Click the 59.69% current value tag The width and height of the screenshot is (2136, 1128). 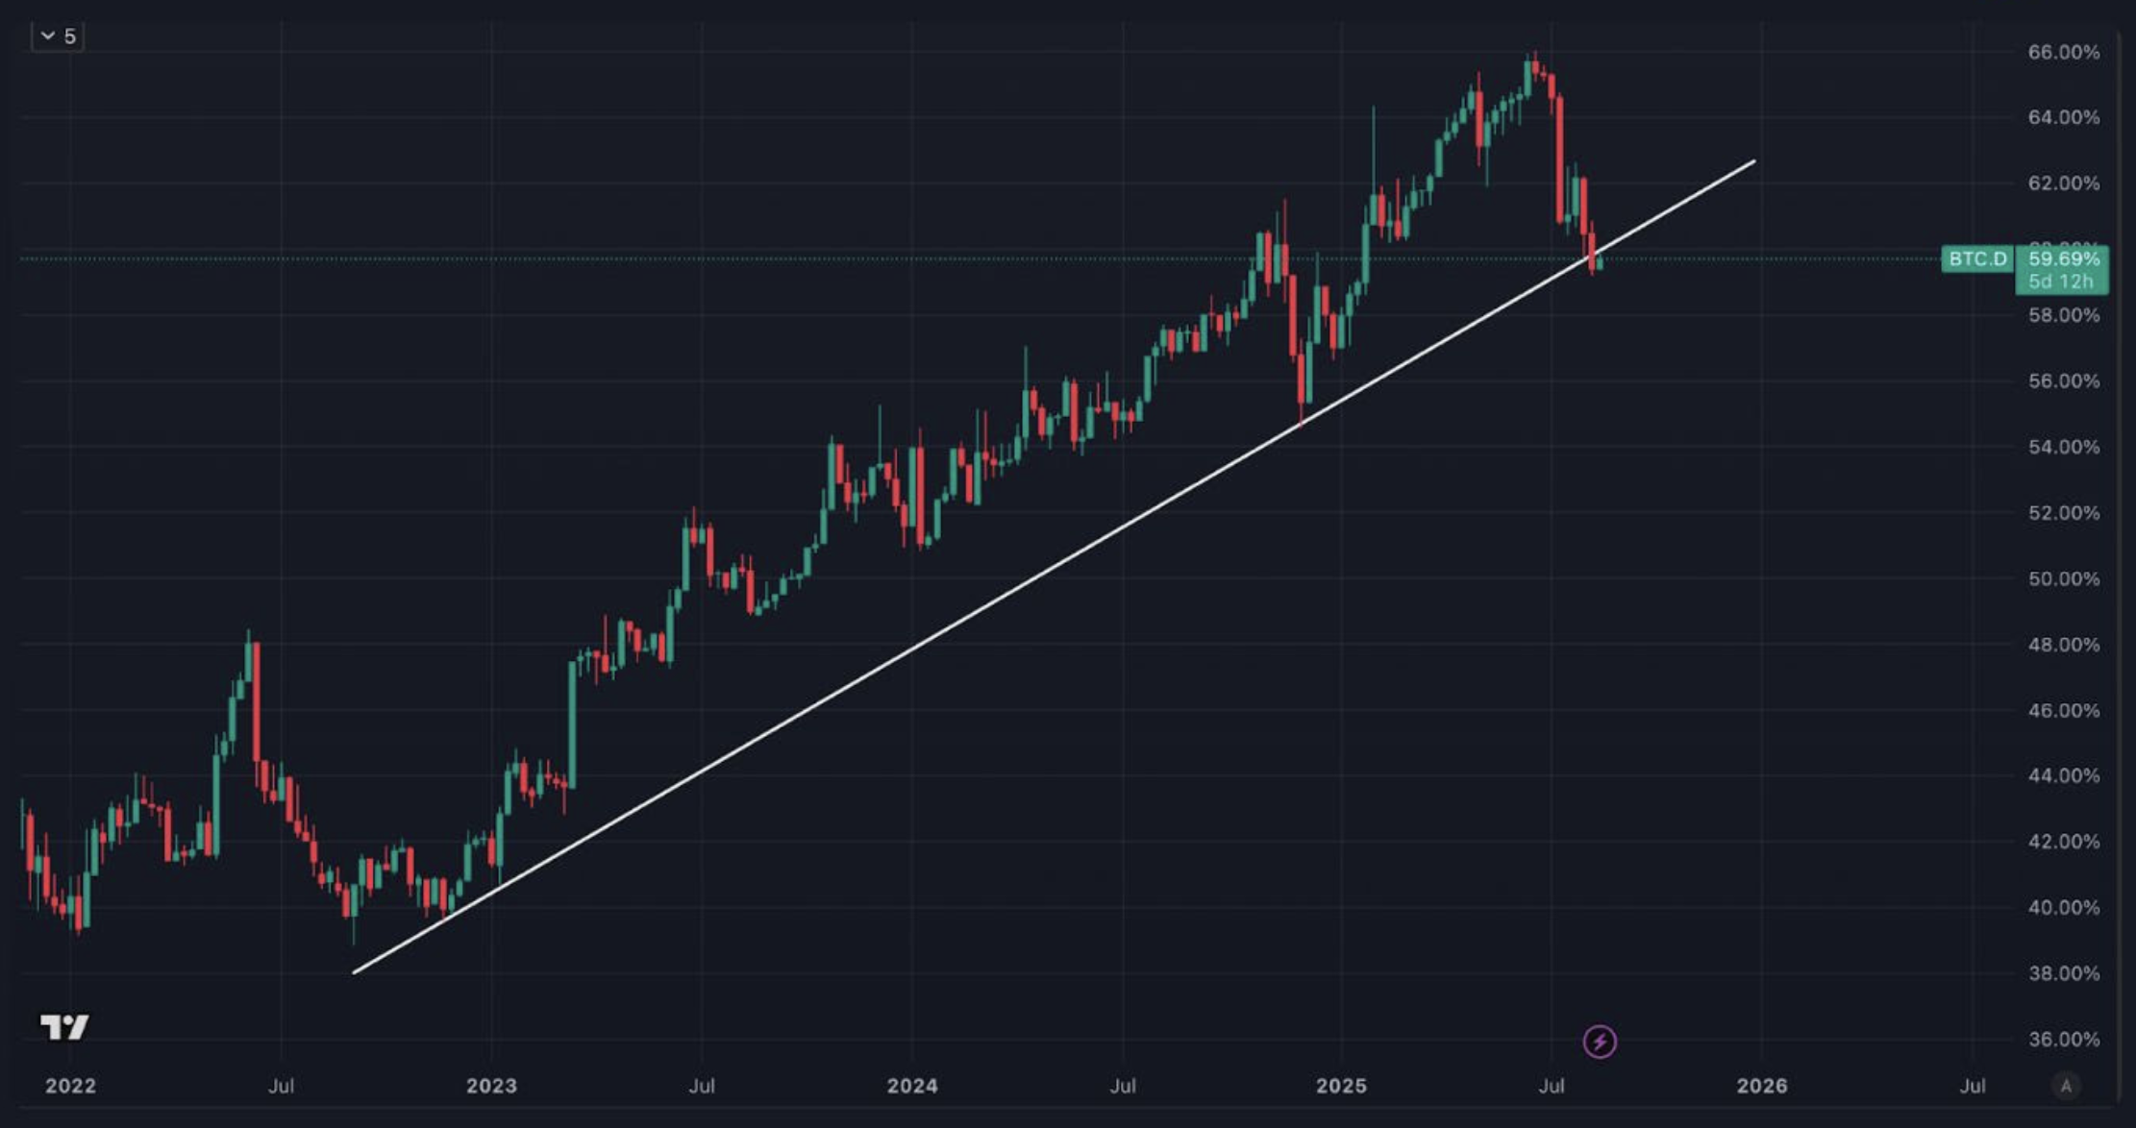(2063, 258)
